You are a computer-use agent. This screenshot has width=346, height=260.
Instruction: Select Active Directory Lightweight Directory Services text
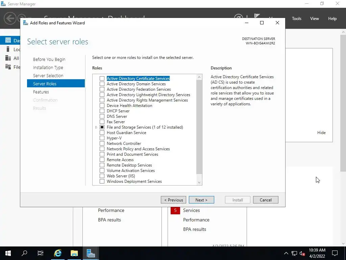[x=148, y=95]
